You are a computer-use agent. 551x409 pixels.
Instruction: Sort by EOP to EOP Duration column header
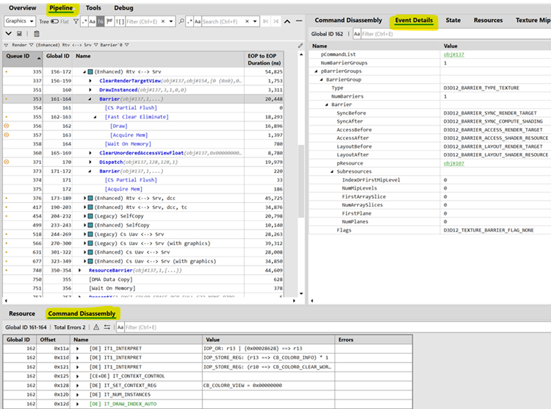(x=264, y=59)
